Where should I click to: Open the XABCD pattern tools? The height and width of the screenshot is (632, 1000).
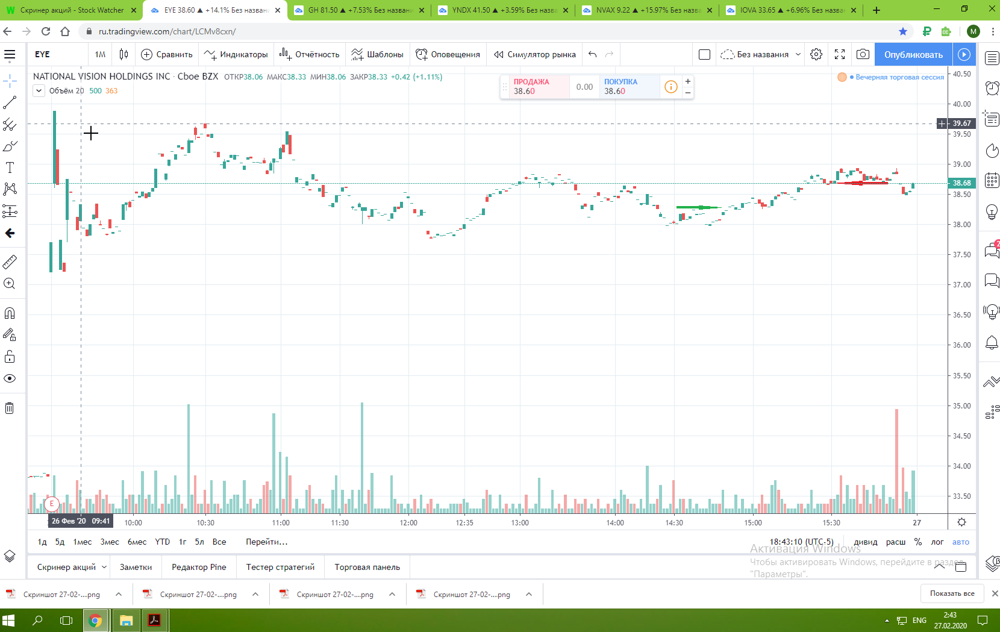coord(10,189)
